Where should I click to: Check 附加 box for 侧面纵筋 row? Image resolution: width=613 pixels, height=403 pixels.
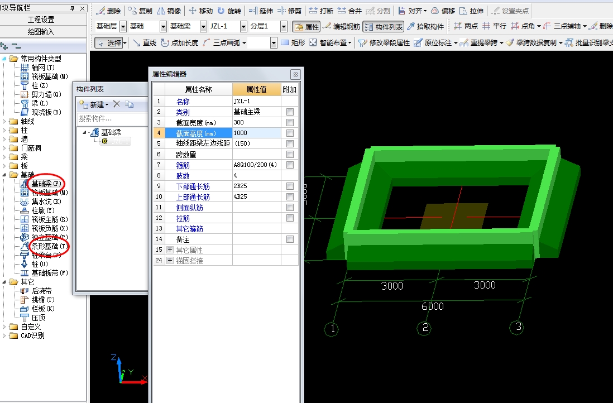(290, 207)
